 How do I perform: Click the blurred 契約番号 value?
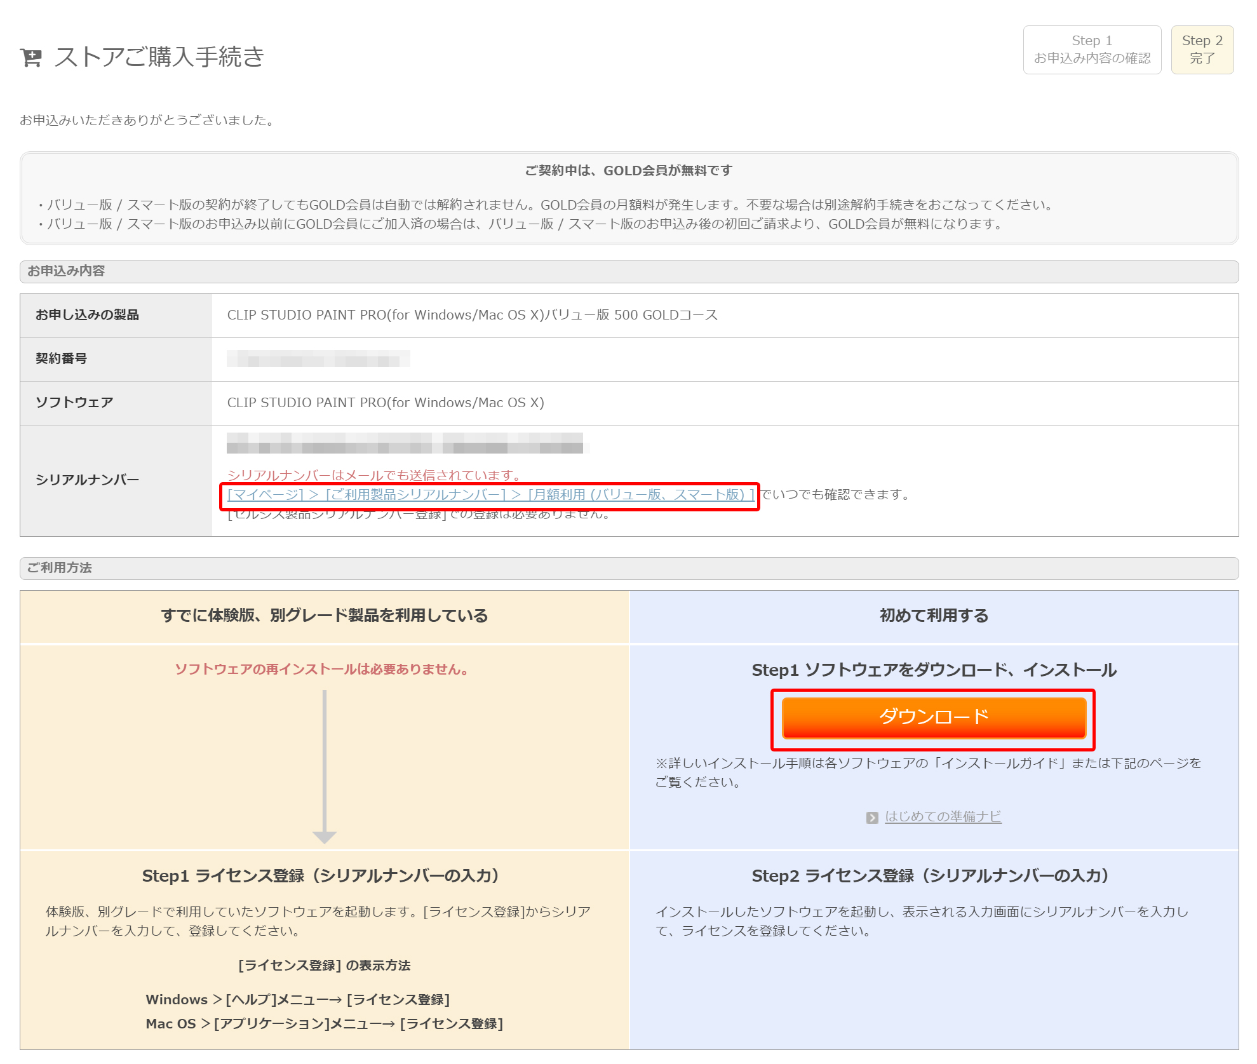(x=318, y=359)
